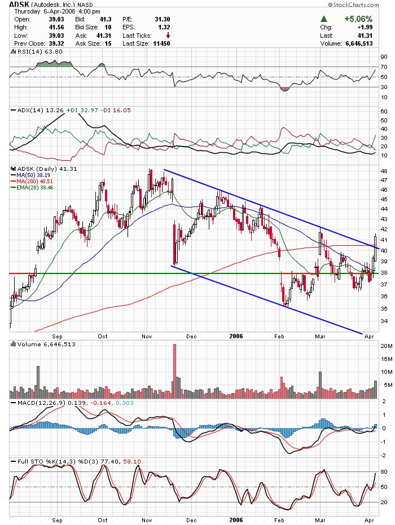The image size is (395, 525).
Task: Click the green up-arrow change indicator
Action: click(x=323, y=19)
